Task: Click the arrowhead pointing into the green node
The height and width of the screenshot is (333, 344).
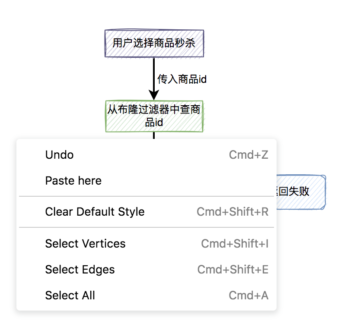Action: 154,95
